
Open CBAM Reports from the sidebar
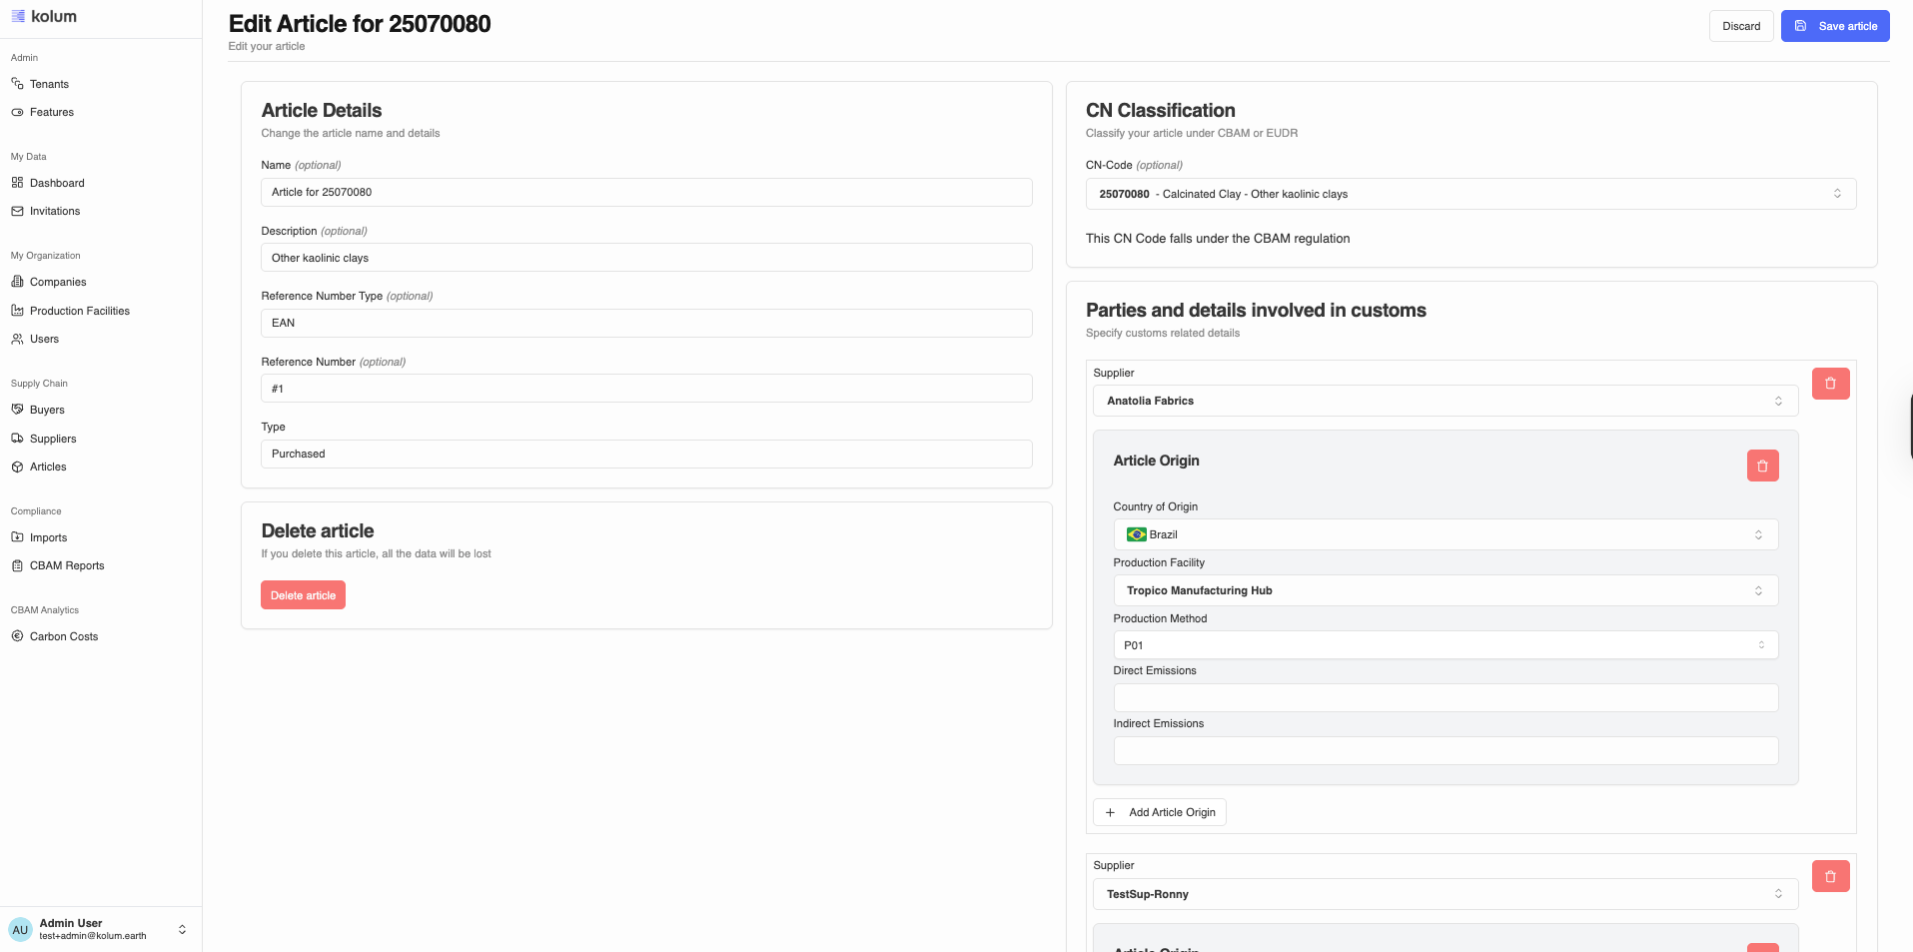67,565
